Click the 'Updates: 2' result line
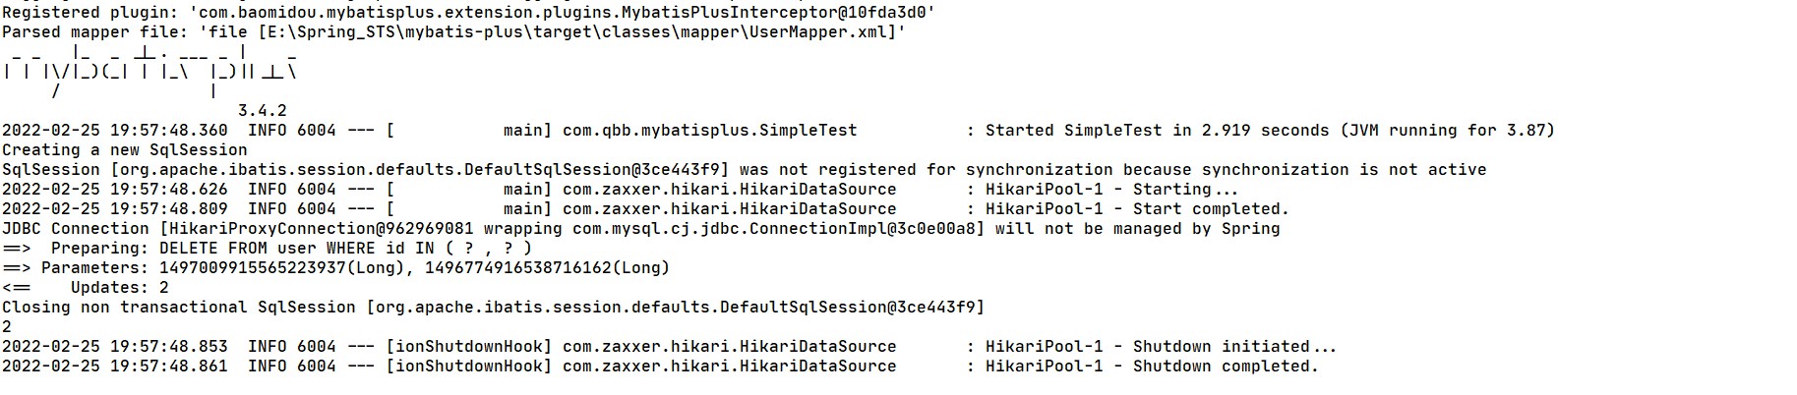This screenshot has width=1797, height=395. [x=119, y=288]
